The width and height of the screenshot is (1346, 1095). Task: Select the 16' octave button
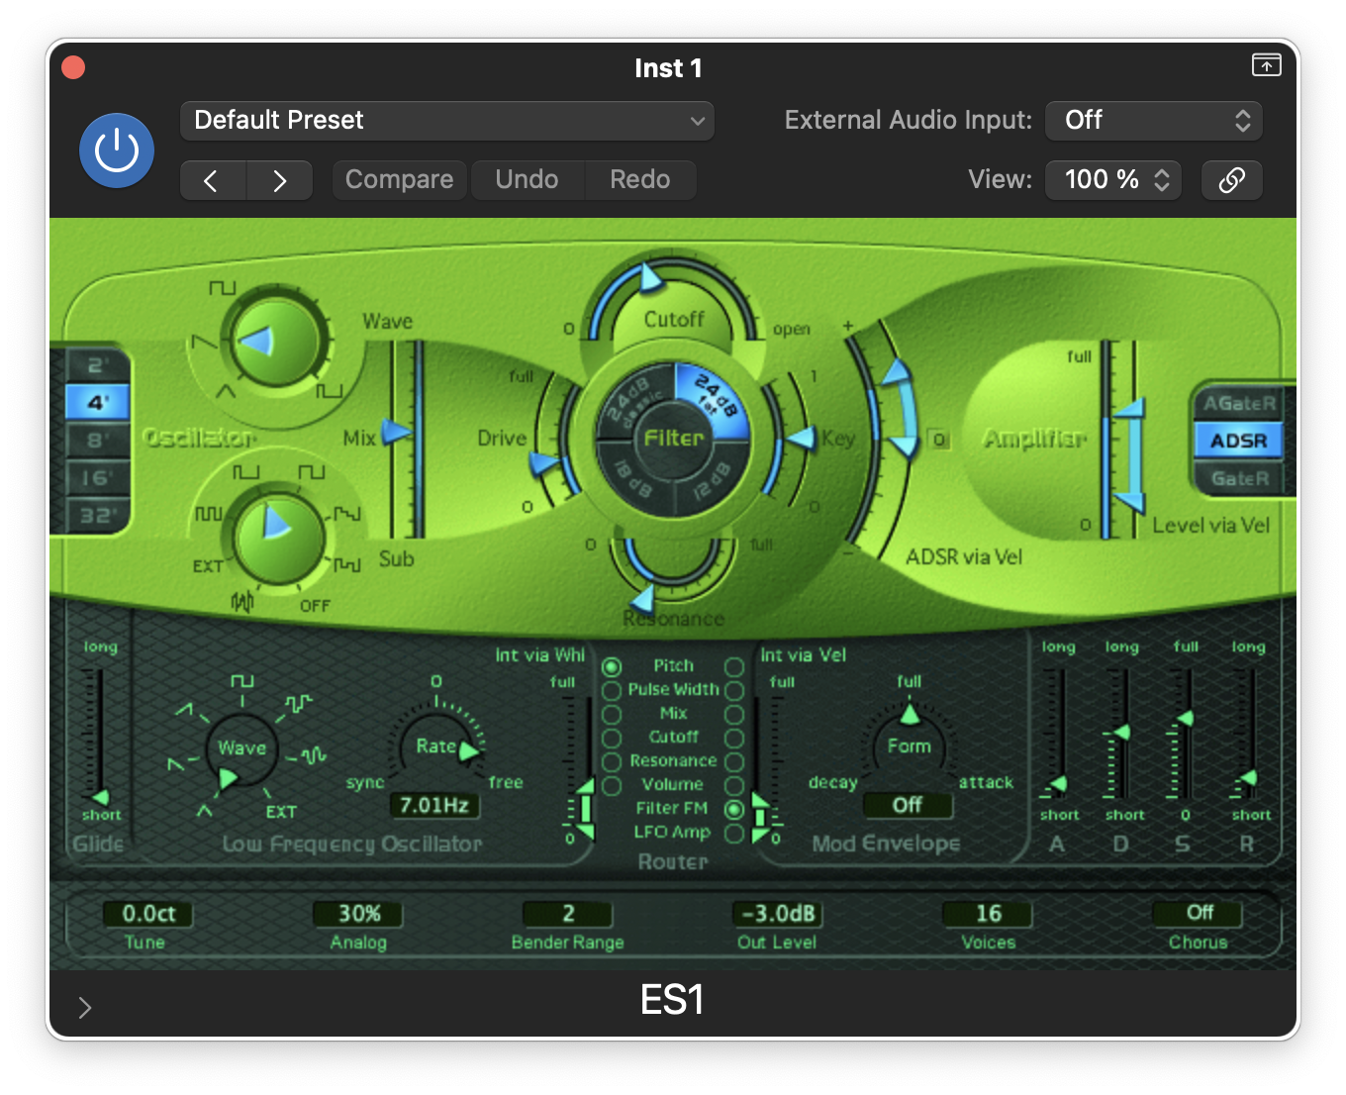[x=97, y=478]
